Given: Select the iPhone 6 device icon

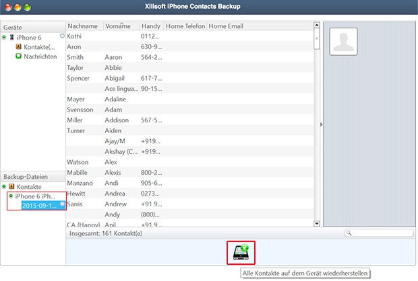Looking at the screenshot, I should (x=11, y=37).
